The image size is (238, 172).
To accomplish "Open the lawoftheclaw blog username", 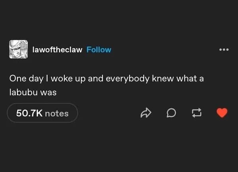I will (58, 50).
